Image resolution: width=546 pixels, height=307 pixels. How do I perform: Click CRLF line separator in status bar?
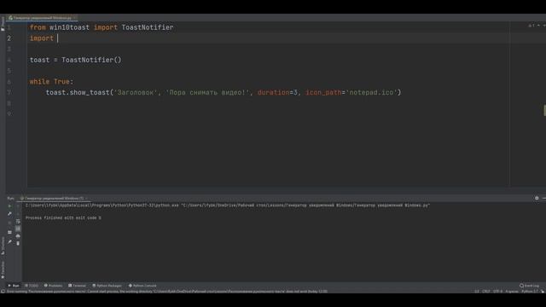click(x=486, y=292)
